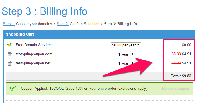
Task: Click the large pink arrow annotation
Action: pos(128,67)
